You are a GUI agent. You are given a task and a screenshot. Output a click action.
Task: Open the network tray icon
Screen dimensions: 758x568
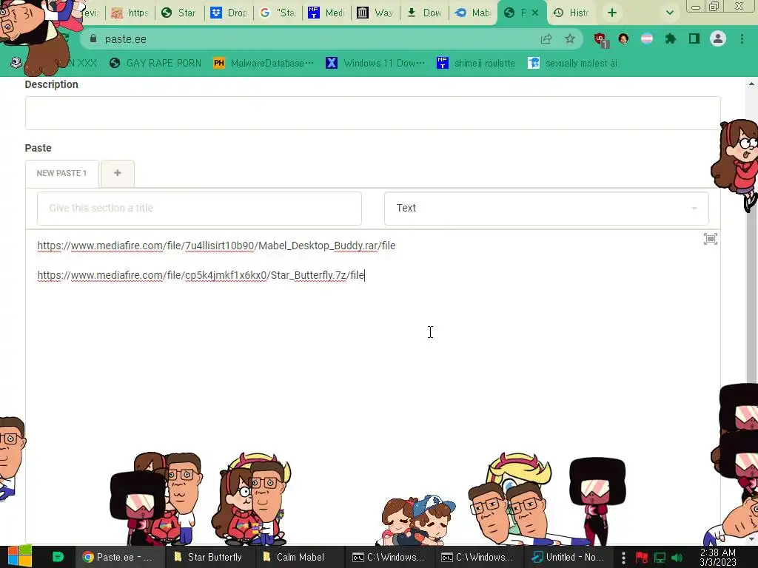660,558
